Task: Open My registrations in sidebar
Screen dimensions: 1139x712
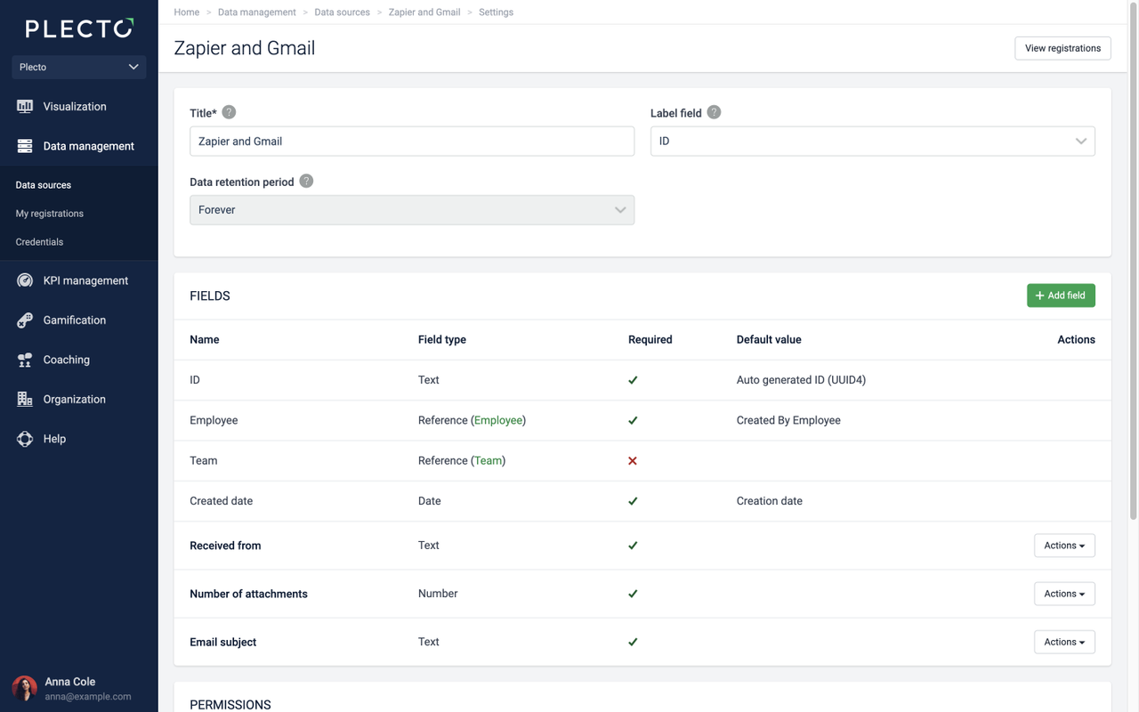Action: 50,214
